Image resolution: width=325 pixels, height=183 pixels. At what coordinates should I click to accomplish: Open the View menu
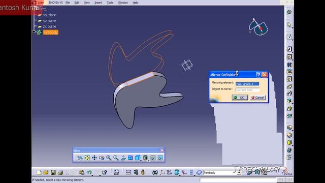[x=87, y=3]
